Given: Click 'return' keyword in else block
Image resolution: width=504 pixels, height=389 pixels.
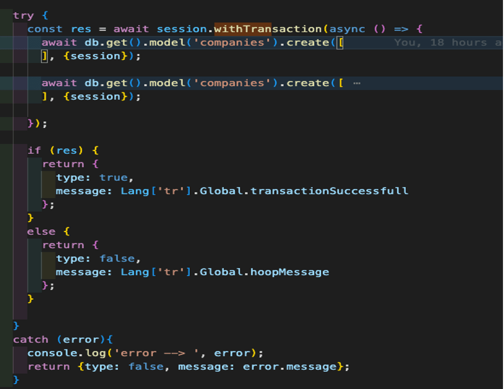Looking at the screenshot, I should (x=63, y=245).
